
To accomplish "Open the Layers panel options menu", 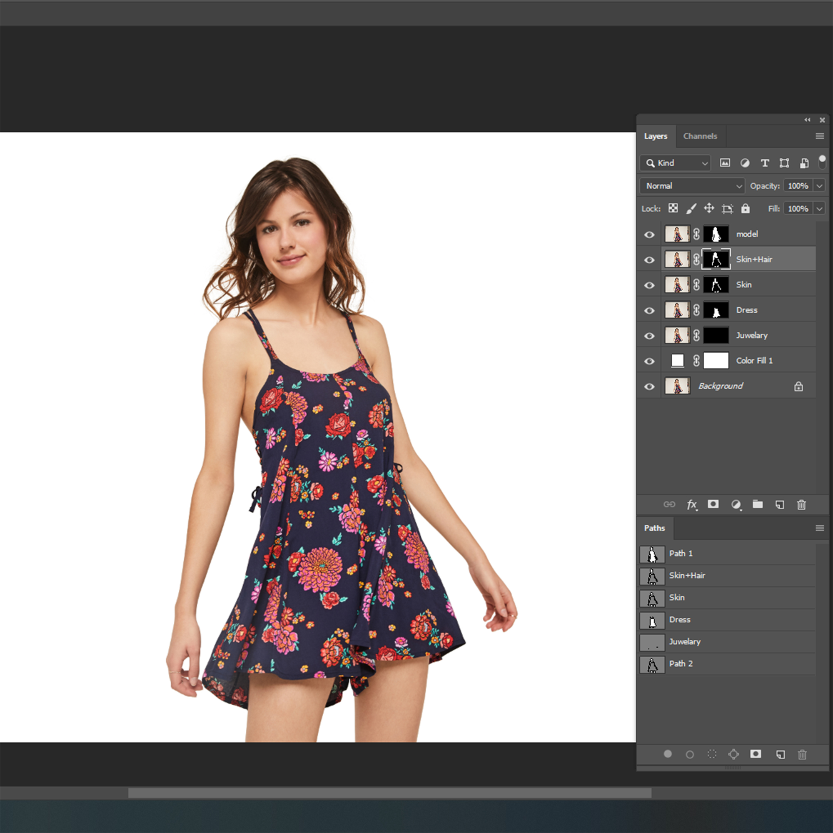I will [x=820, y=136].
